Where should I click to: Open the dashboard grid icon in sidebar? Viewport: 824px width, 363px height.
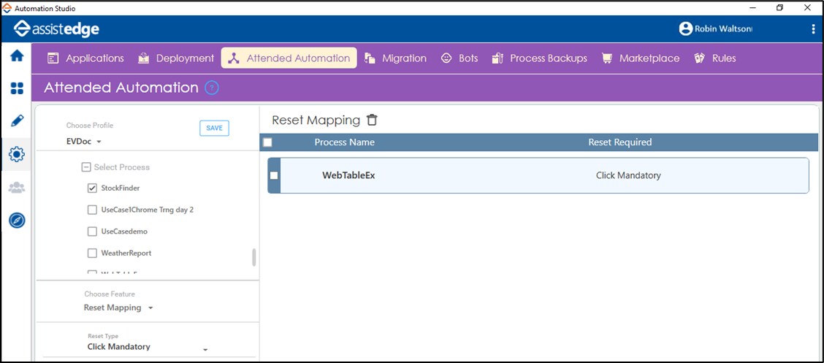click(x=17, y=88)
